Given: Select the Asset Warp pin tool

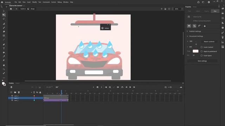Looking at the screenshot, I should (4, 60).
